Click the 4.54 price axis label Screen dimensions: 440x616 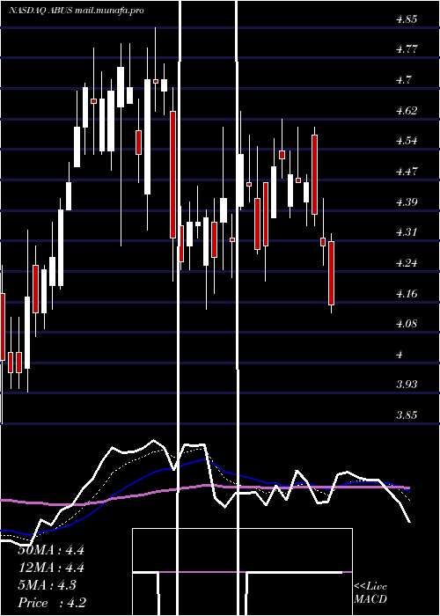(x=407, y=141)
